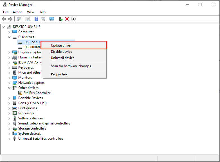Screen dimensions: 220x162
Task: Click the ST1000DM drive icon
Action: [20, 48]
